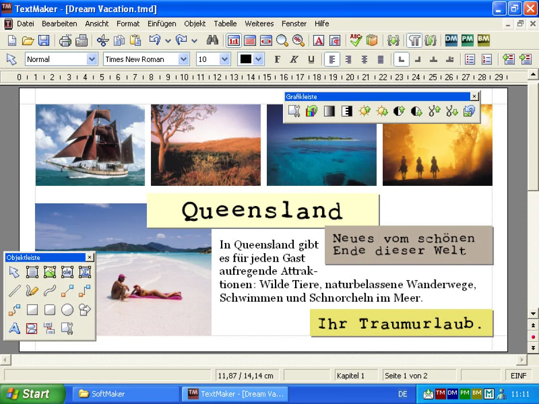Insert an OLE object frame

67,272
